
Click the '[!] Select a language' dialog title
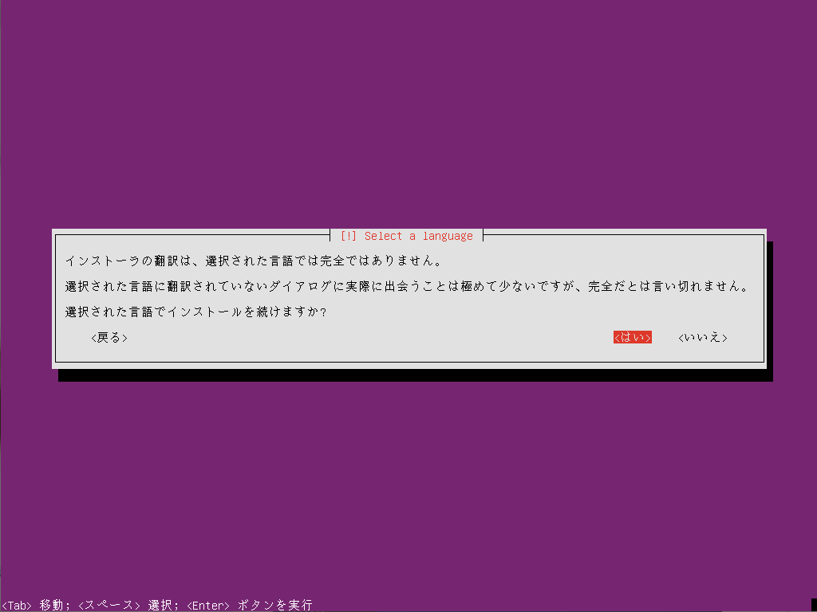pyautogui.click(x=406, y=236)
